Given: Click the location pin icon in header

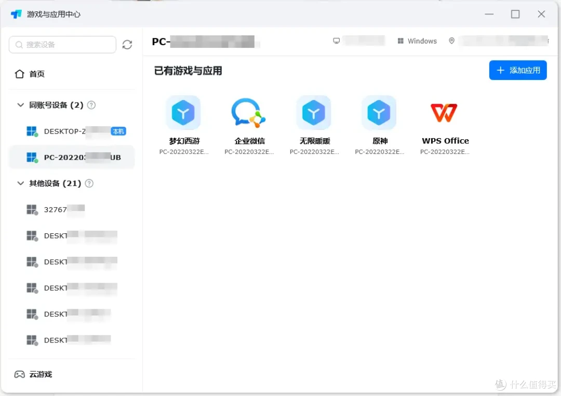Looking at the screenshot, I should point(451,41).
